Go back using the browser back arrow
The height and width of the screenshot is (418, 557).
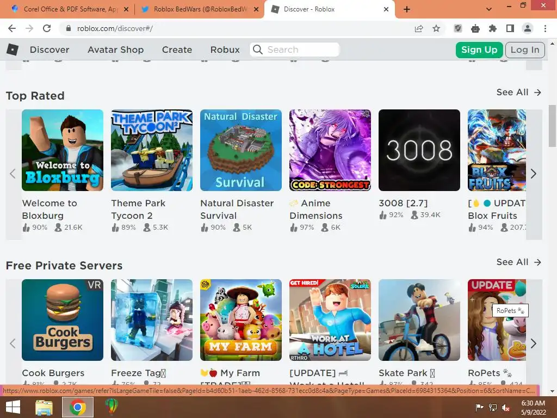pyautogui.click(x=12, y=28)
